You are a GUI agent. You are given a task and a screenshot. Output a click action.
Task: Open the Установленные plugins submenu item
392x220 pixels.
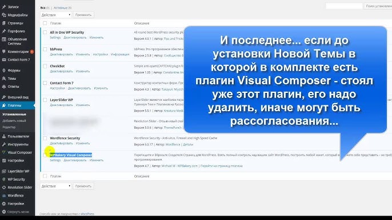[14, 114]
